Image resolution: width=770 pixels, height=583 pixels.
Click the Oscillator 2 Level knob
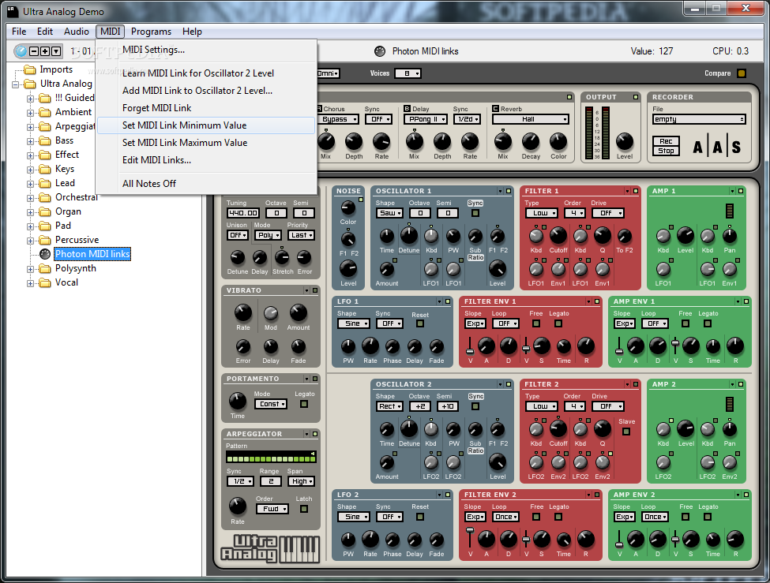[x=498, y=462]
